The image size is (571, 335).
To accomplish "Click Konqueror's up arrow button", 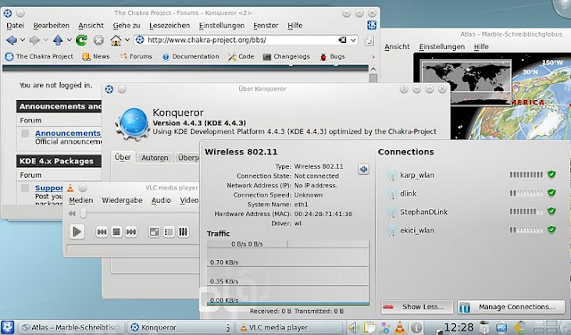I will tap(58, 40).
